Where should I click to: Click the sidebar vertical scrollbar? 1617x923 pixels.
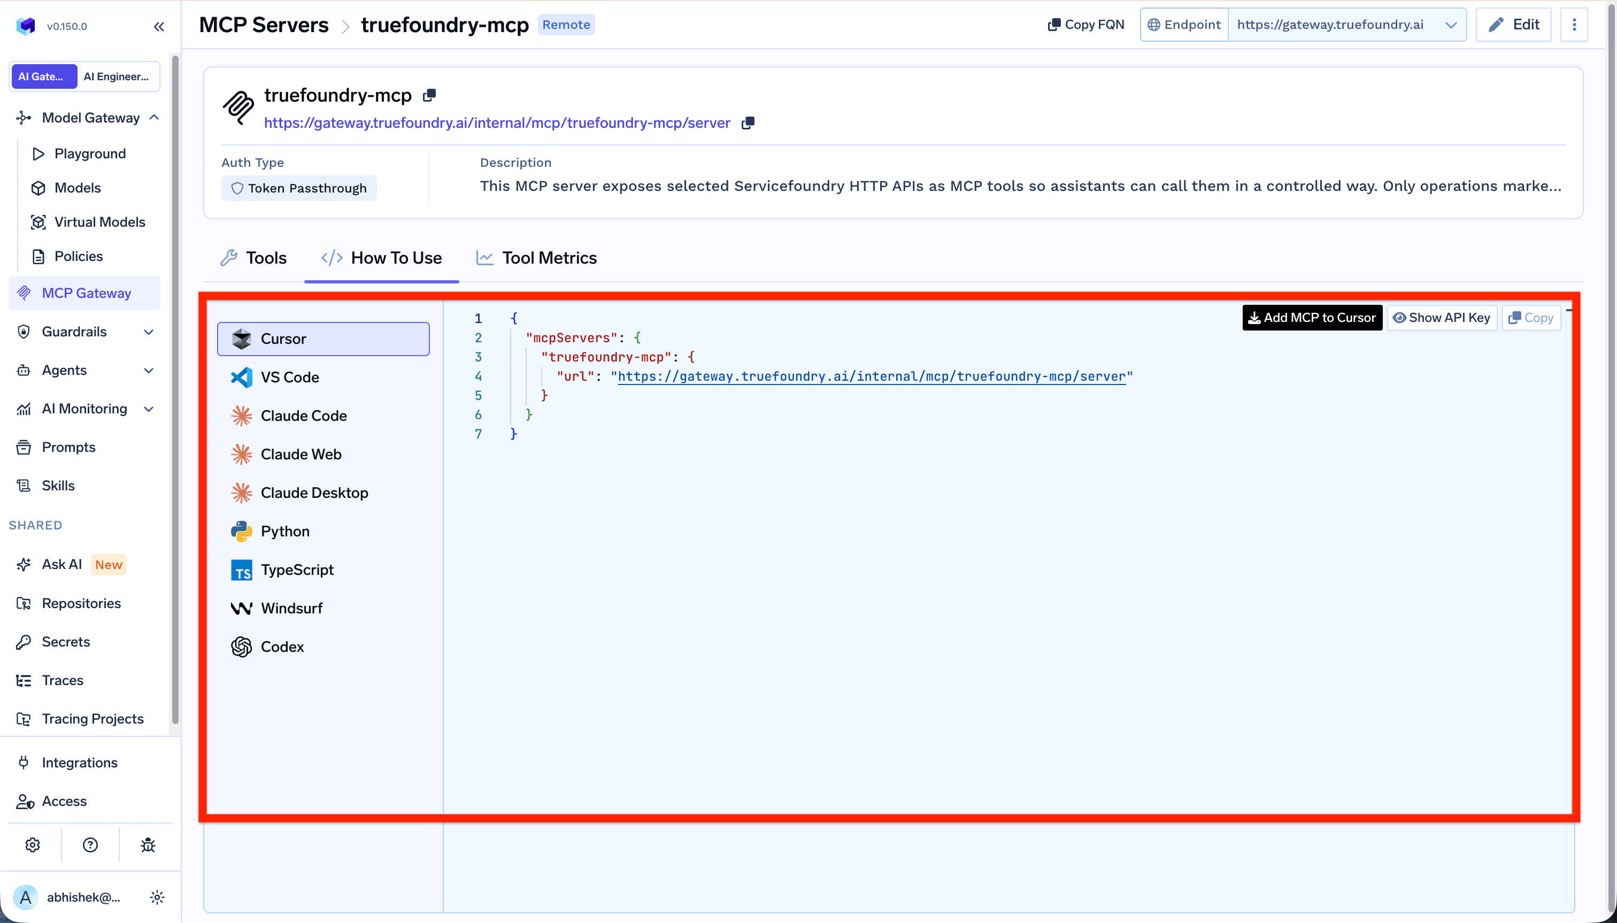point(175,390)
